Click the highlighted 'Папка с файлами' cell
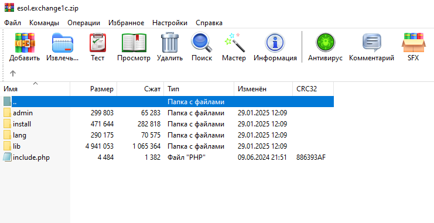The image size is (434, 223). point(196,102)
